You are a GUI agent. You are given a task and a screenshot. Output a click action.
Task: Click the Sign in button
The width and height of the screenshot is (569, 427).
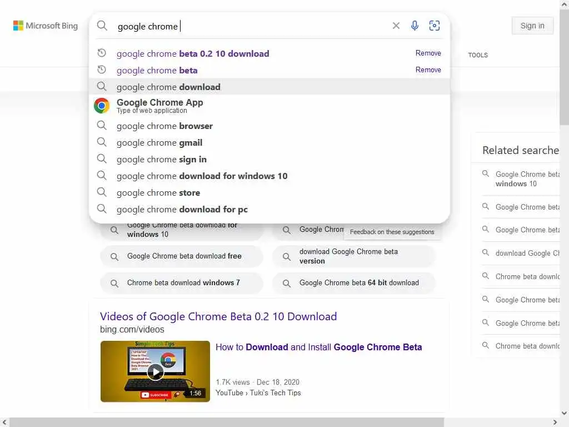coord(532,26)
